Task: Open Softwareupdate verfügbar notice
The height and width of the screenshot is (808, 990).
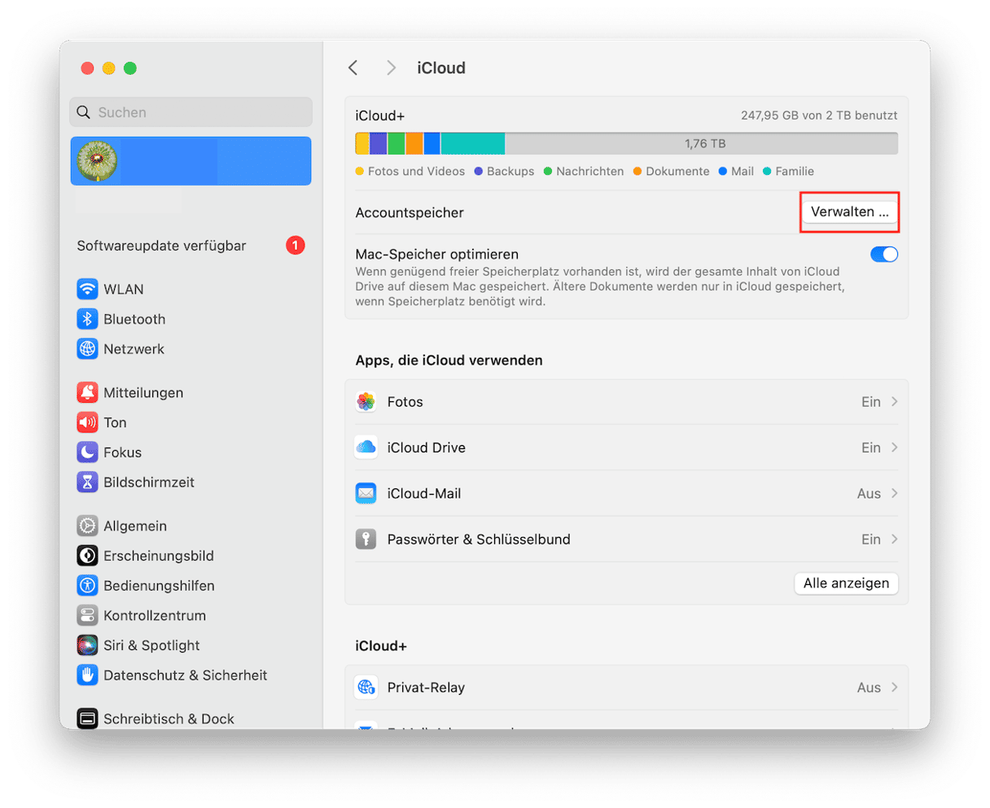Action: pyautogui.click(x=161, y=245)
